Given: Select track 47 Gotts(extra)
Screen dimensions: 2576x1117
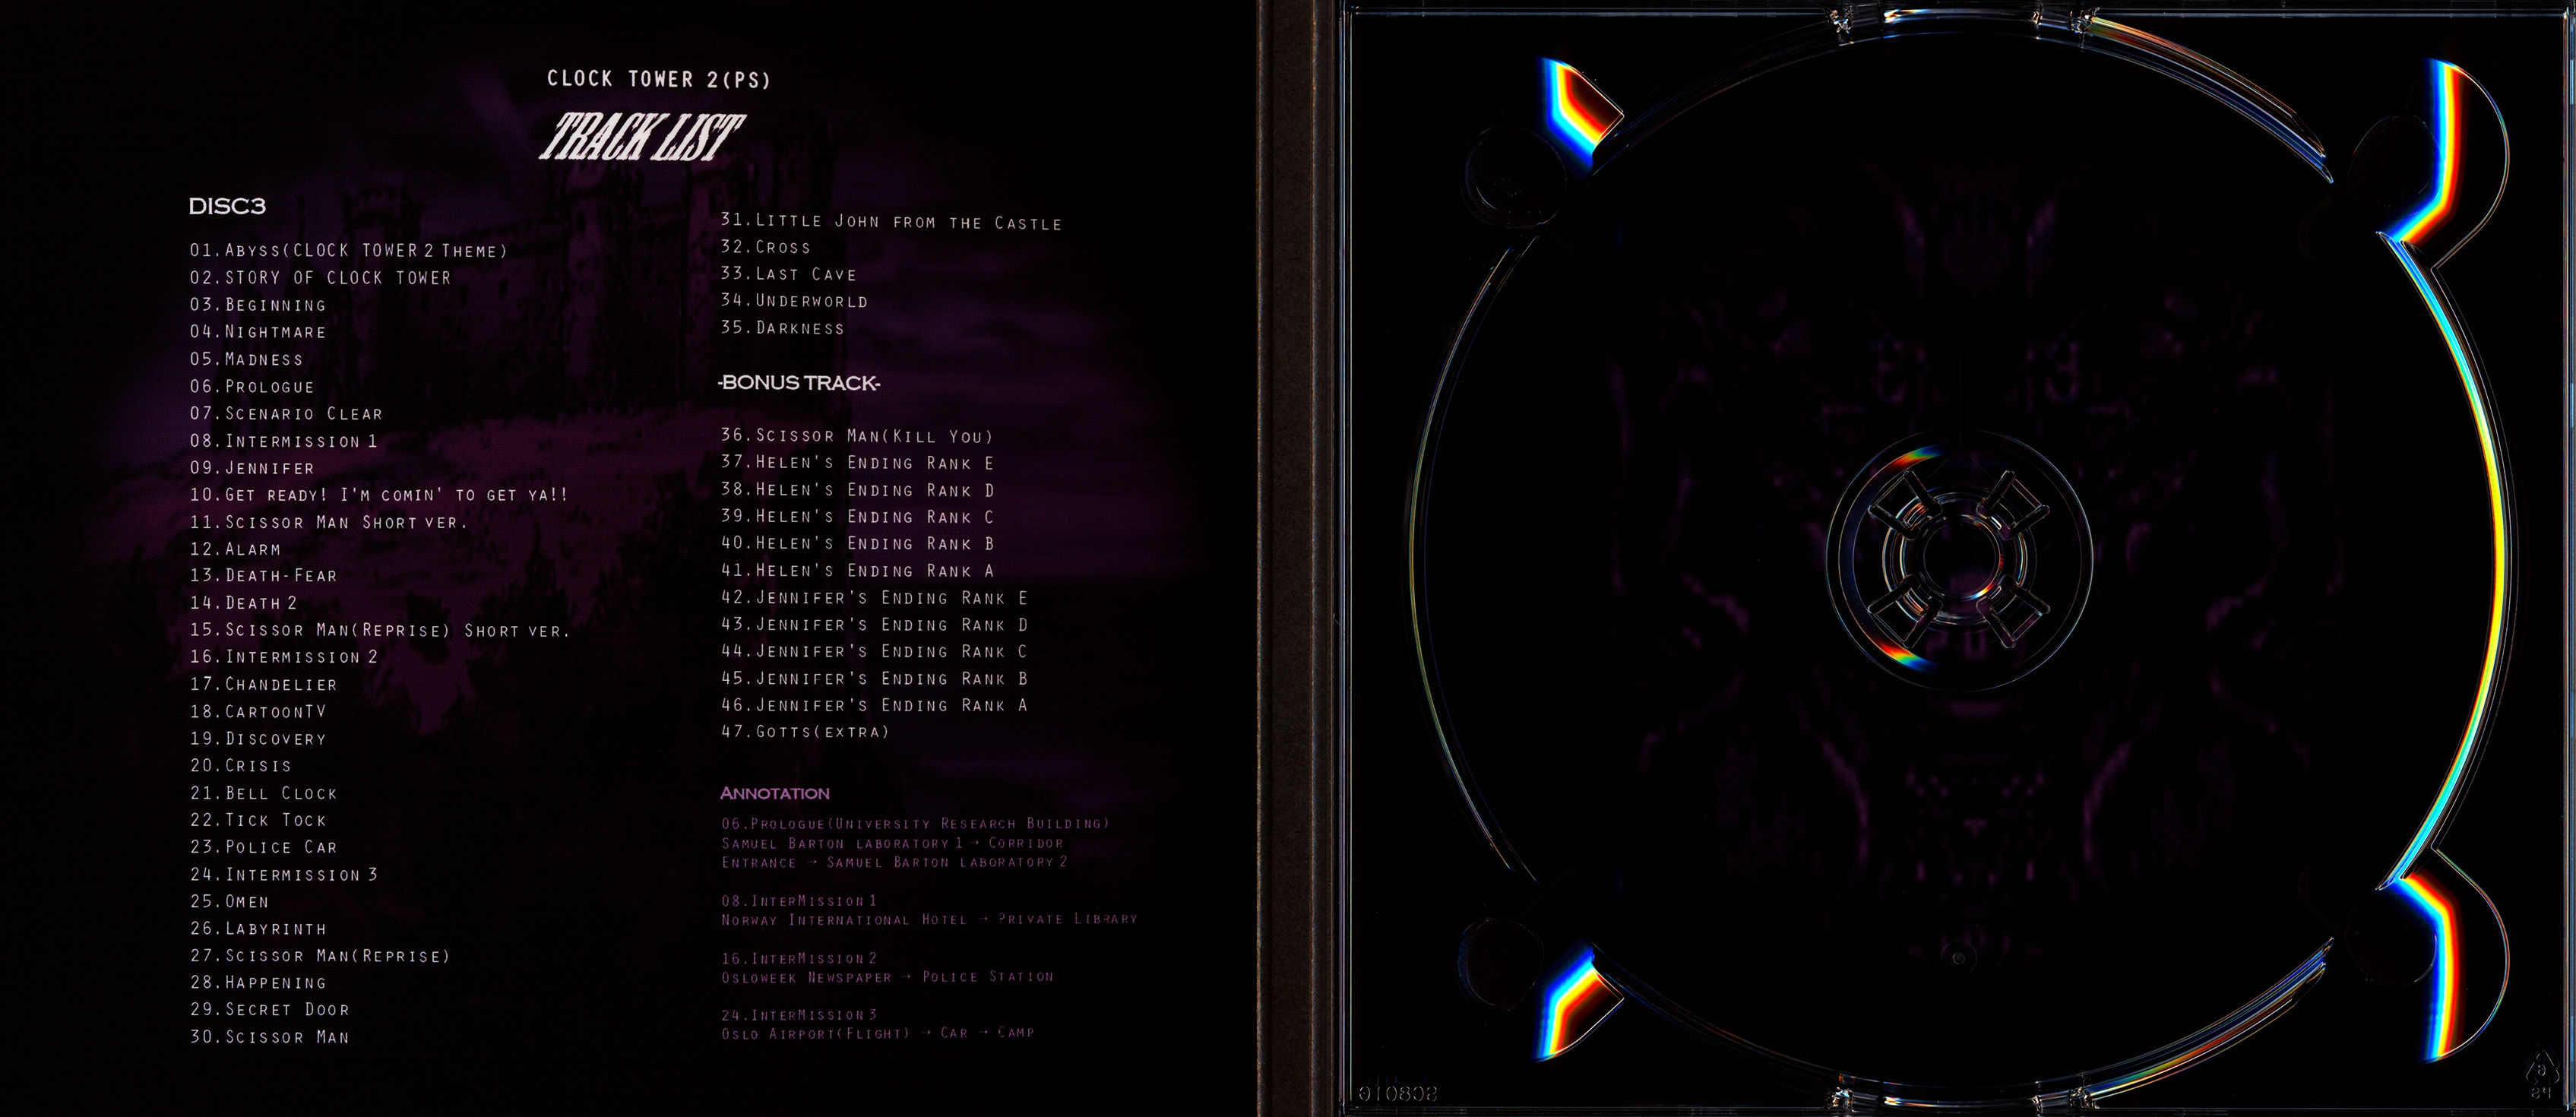Looking at the screenshot, I should (805, 732).
